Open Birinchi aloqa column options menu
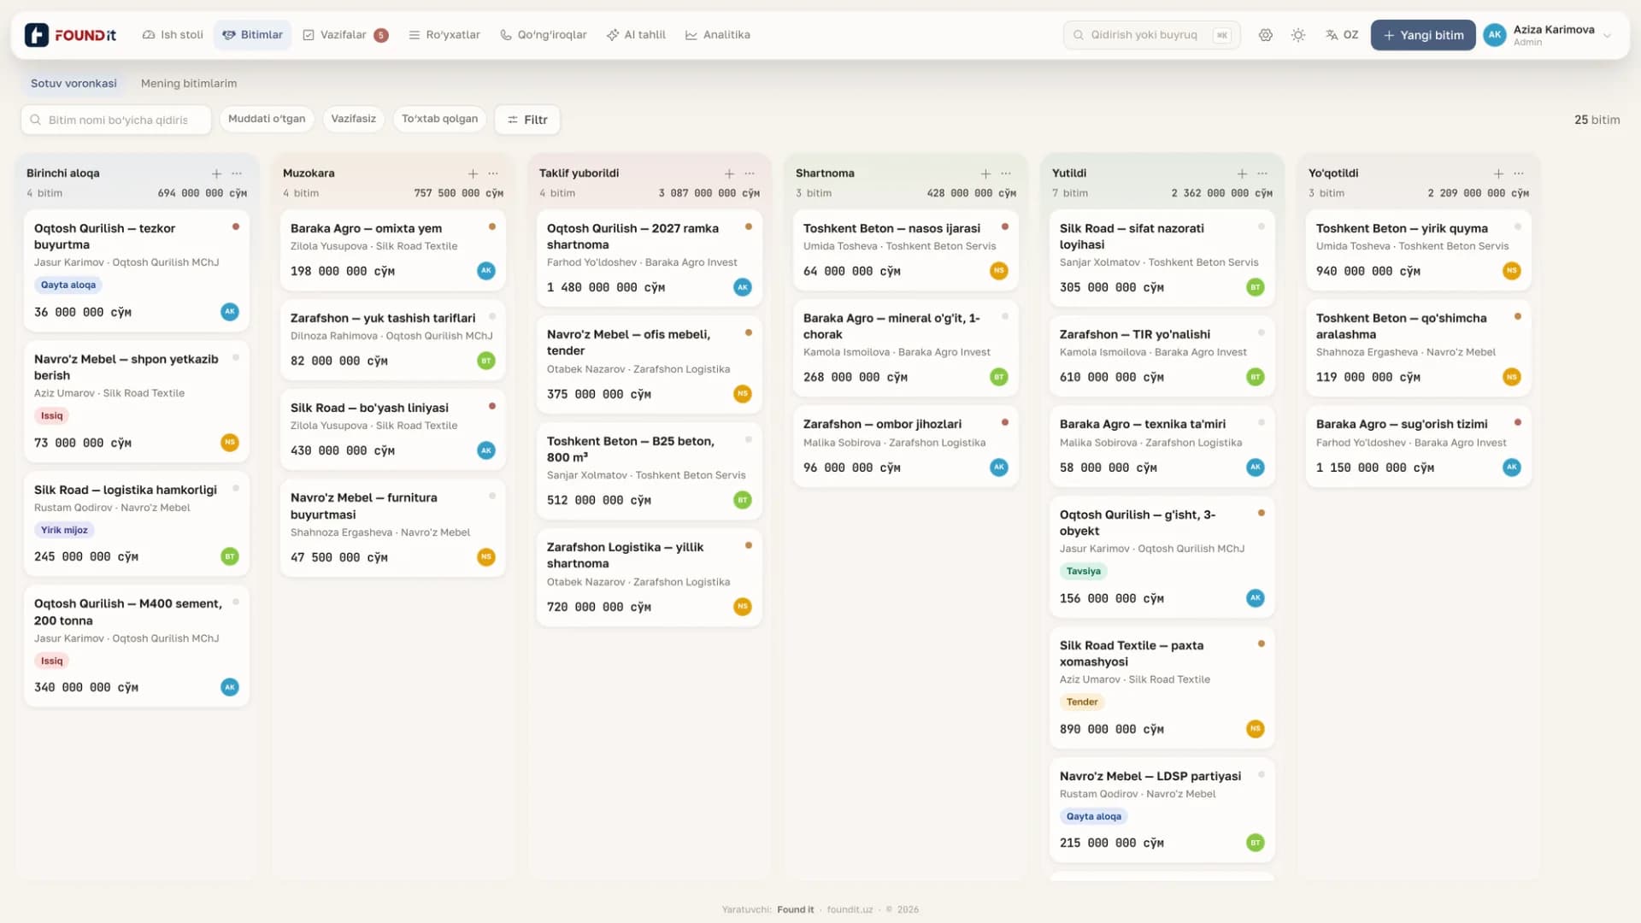 pyautogui.click(x=237, y=173)
